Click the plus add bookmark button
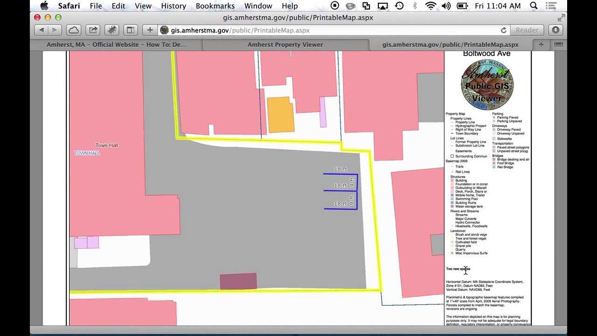This screenshot has width=597, height=336. pos(150,30)
